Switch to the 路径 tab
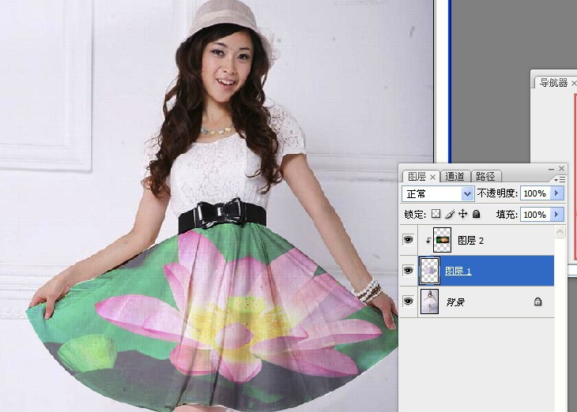Viewport: 577px width, 412px height. point(485,177)
